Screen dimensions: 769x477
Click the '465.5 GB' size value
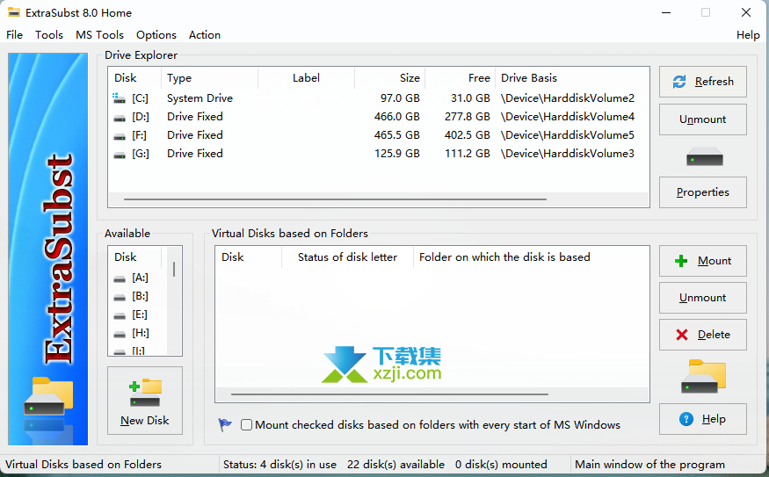tap(397, 135)
